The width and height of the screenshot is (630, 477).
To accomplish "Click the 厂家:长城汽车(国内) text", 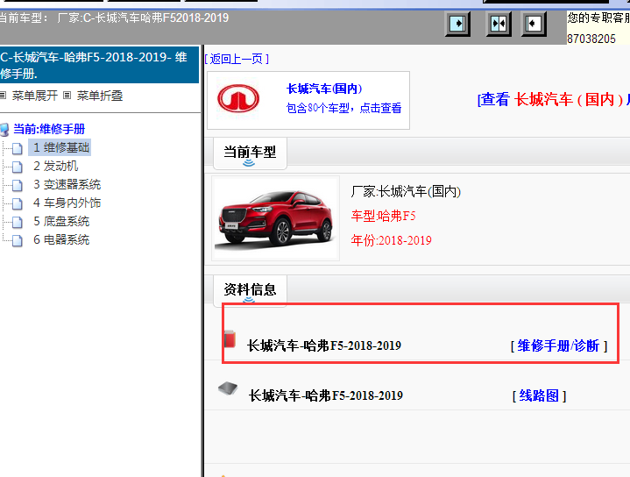I will (406, 191).
